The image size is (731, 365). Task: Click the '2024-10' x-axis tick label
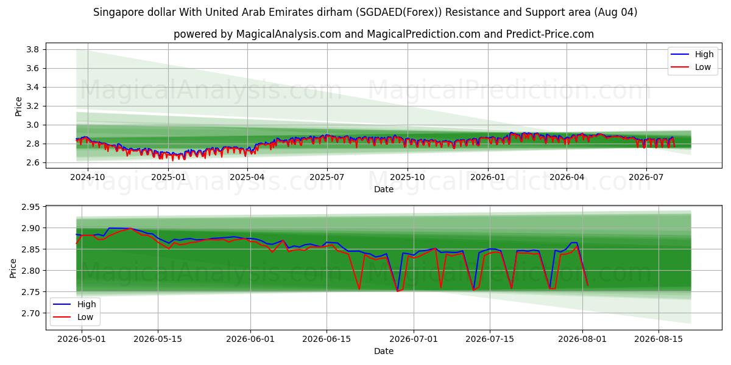[88, 177]
